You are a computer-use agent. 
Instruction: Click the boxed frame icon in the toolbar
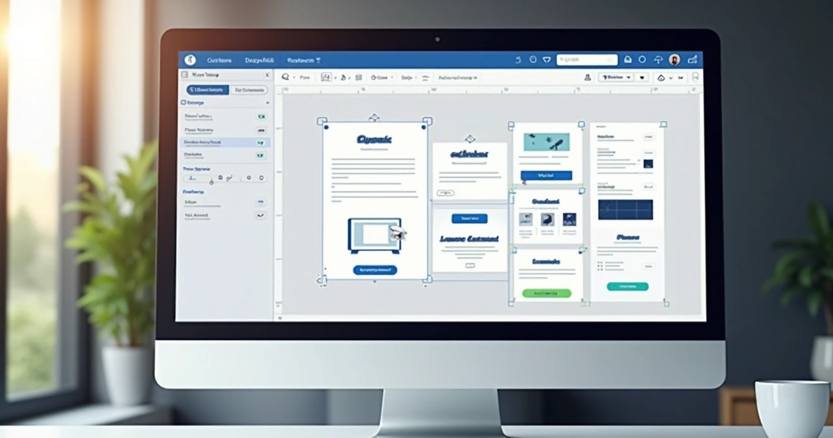[x=326, y=77]
